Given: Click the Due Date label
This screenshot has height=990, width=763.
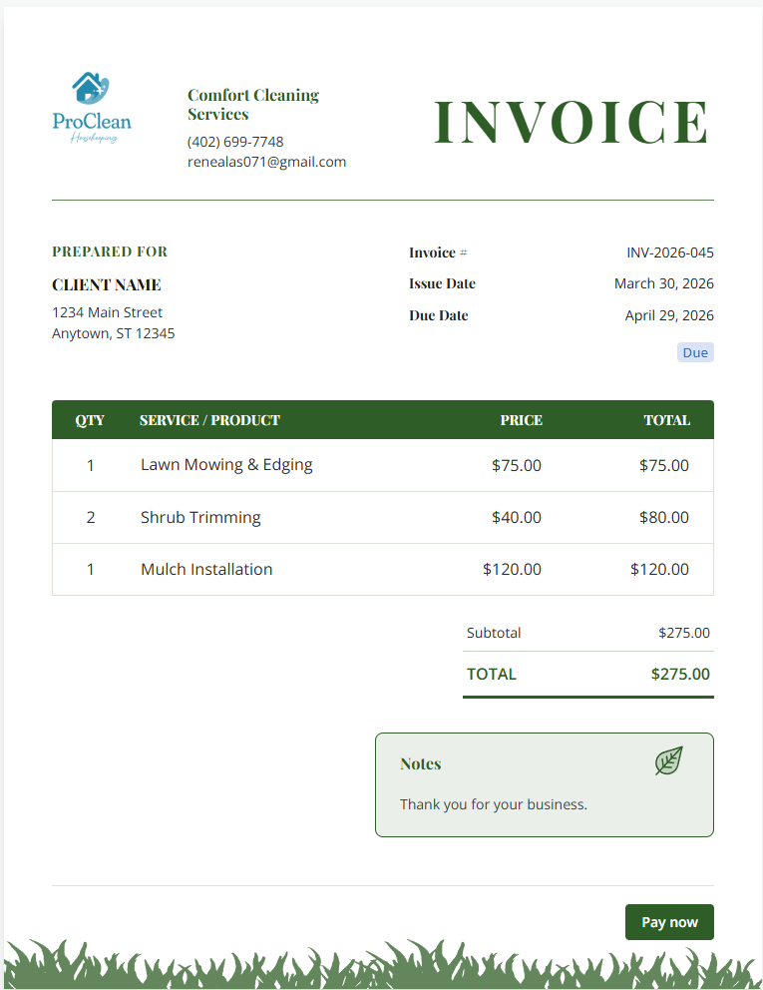Looking at the screenshot, I should pyautogui.click(x=439, y=315).
